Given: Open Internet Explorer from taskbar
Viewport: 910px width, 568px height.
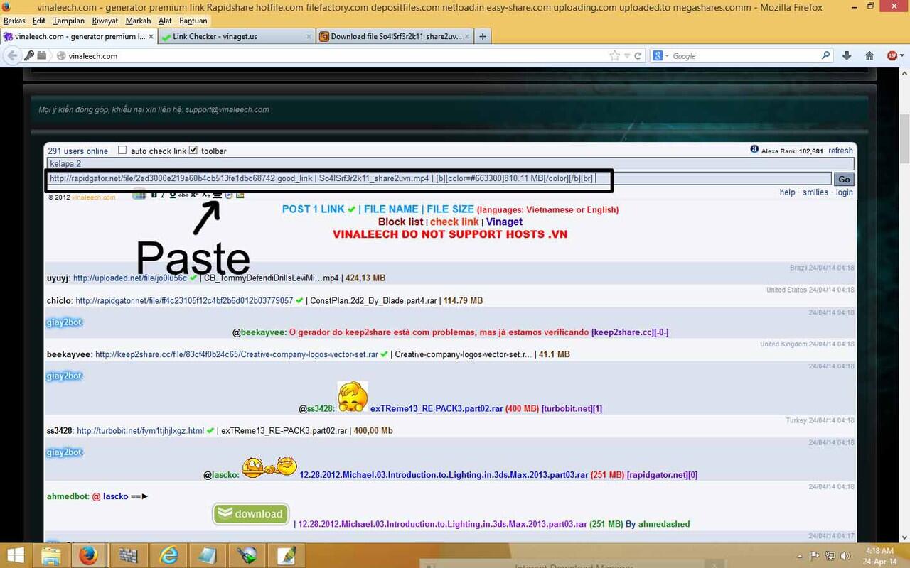Looking at the screenshot, I should tap(169, 555).
